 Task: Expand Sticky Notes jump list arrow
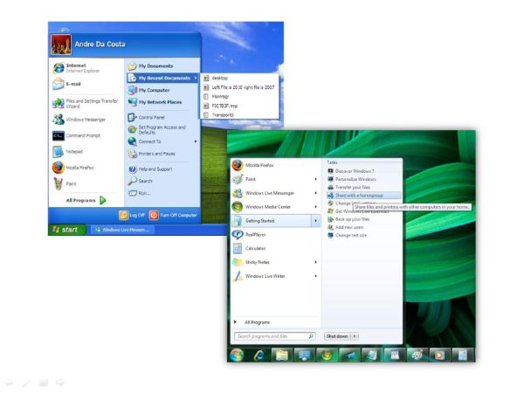tap(315, 262)
